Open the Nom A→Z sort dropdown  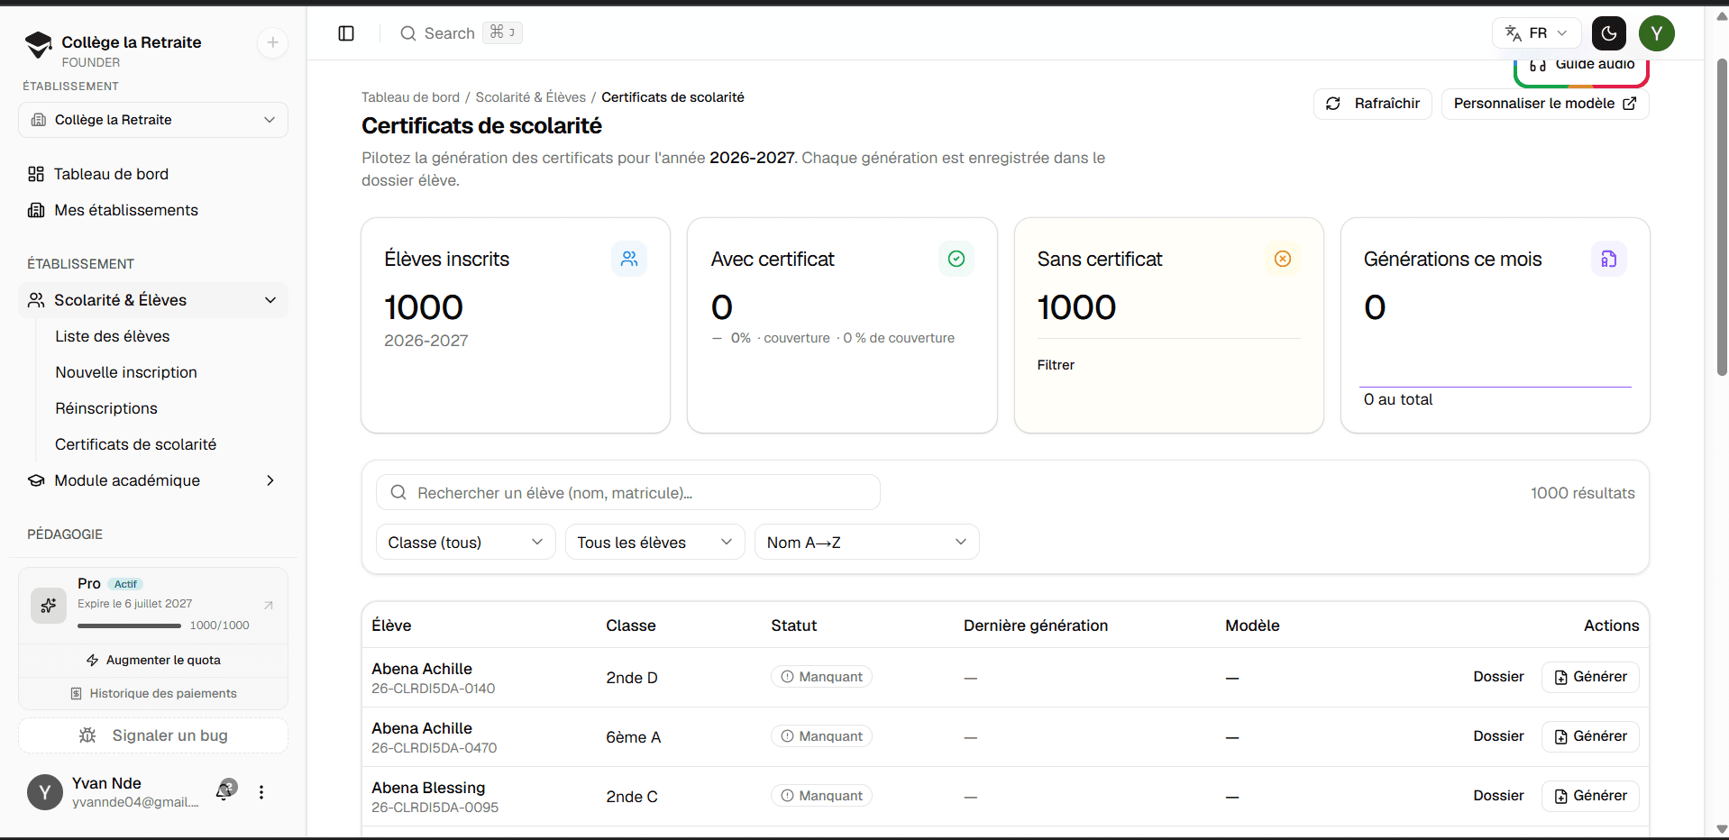pos(866,542)
